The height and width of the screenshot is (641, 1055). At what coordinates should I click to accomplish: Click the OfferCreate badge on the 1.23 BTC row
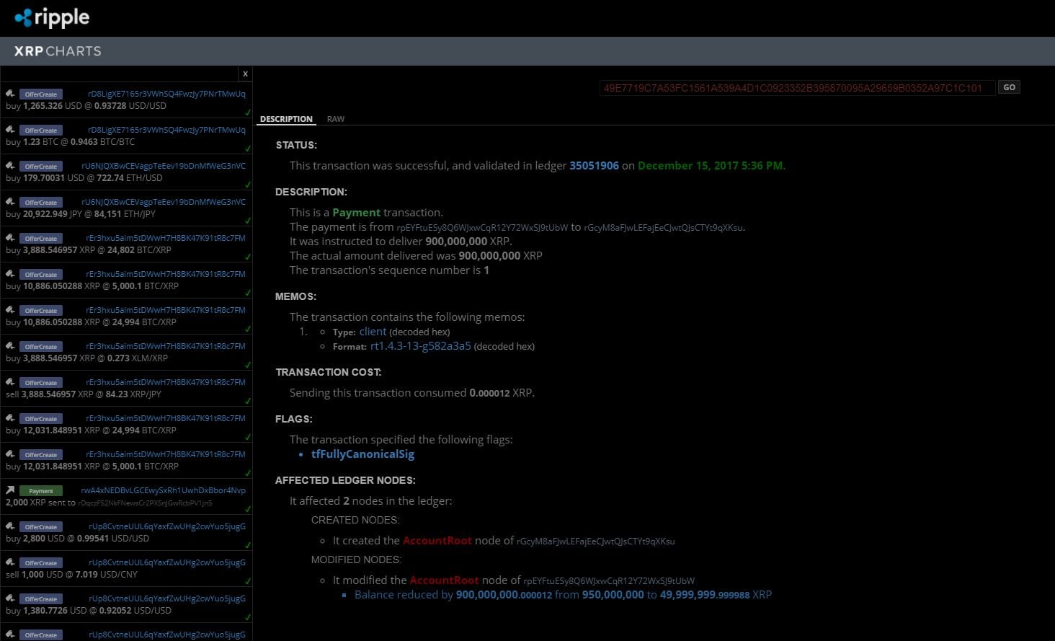coord(41,131)
